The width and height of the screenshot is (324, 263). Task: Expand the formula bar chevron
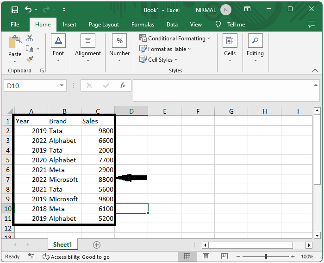tap(316, 85)
